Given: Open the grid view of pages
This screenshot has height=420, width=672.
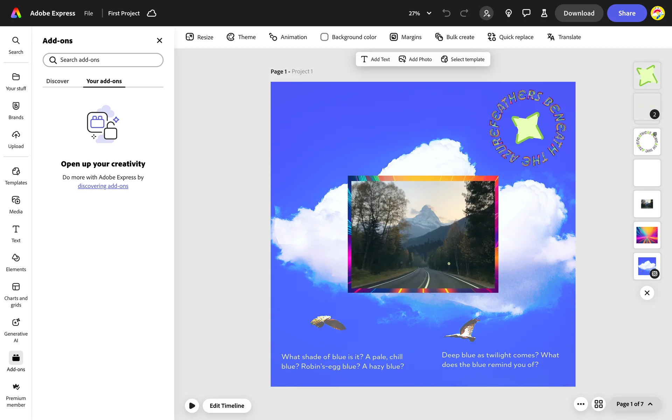Looking at the screenshot, I should (598, 404).
